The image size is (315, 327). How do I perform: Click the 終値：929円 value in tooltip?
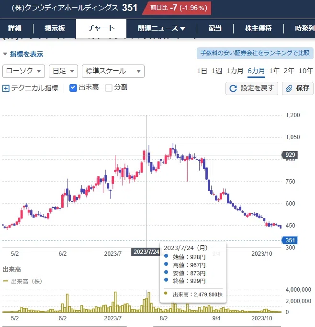click(x=189, y=281)
